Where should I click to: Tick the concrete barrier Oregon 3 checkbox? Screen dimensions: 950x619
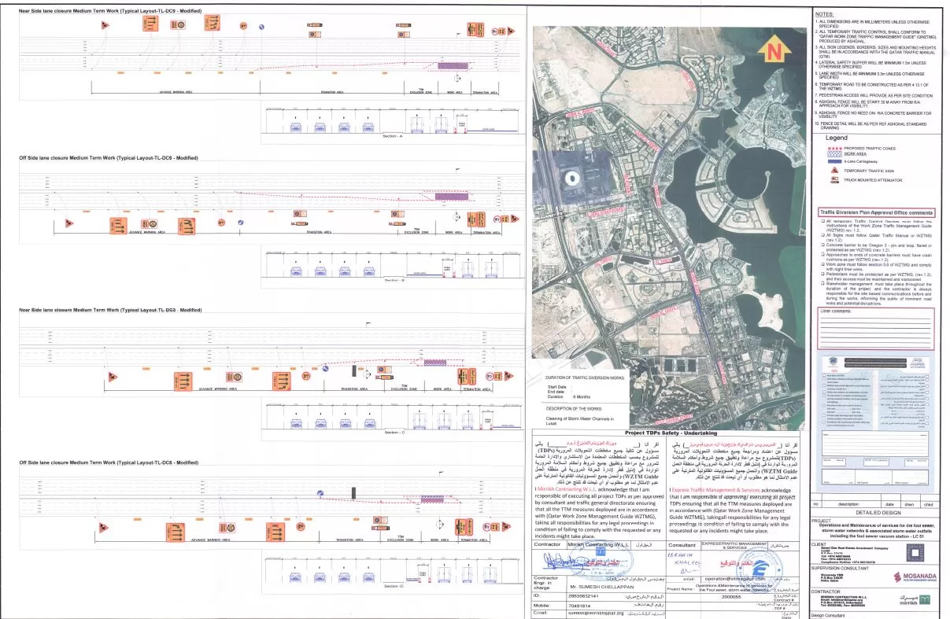(822, 245)
